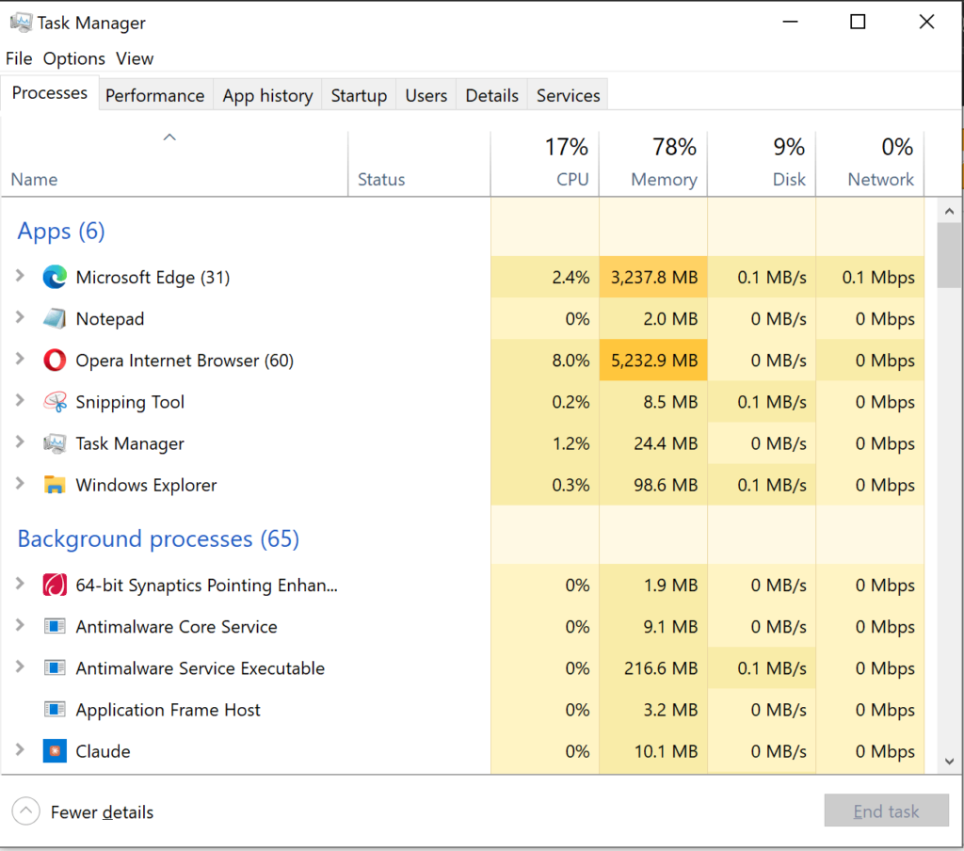Viewport: 964px width, 851px height.
Task: Click Snipping Tool's 0.2% CPU value
Action: point(570,402)
